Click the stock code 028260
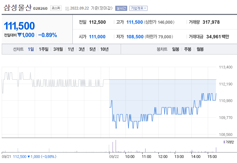This screenshot has width=237, height=163. click(40, 8)
